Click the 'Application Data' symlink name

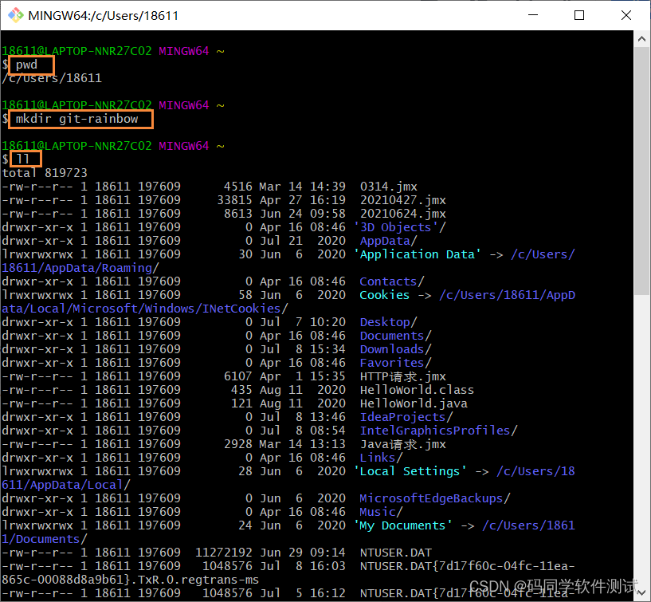click(418, 254)
